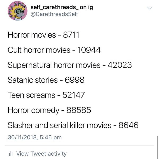Click the code number 10944
This screenshot has height=159, width=159.
point(89,50)
